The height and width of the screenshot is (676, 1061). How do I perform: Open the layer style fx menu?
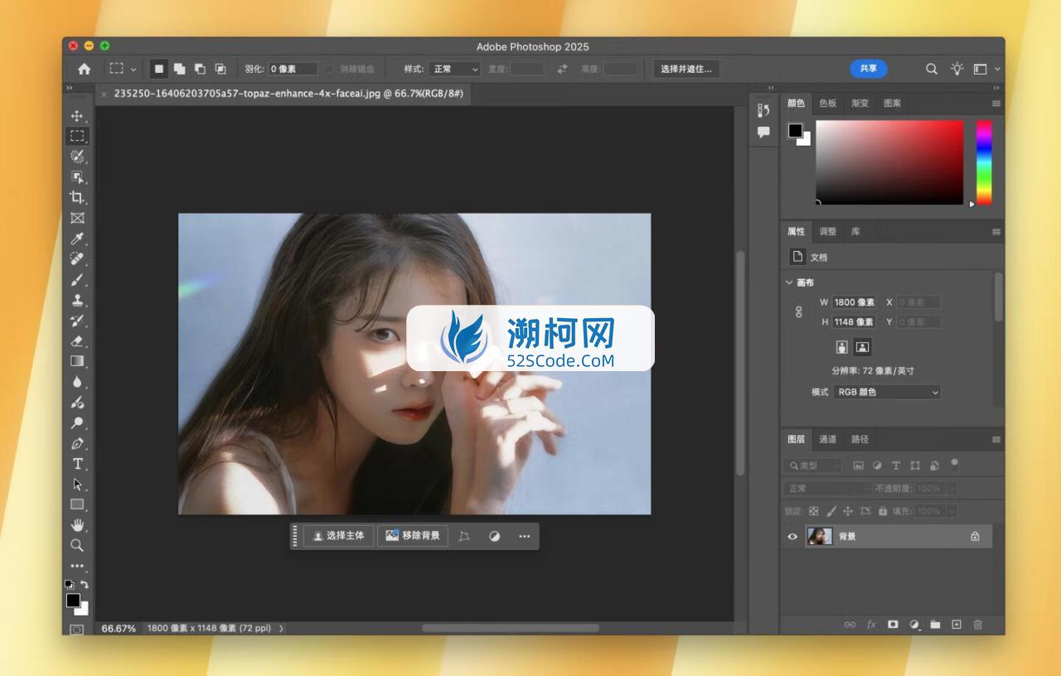[871, 625]
